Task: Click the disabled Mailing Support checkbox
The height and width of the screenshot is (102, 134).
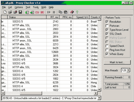Action: [x=107, y=38]
